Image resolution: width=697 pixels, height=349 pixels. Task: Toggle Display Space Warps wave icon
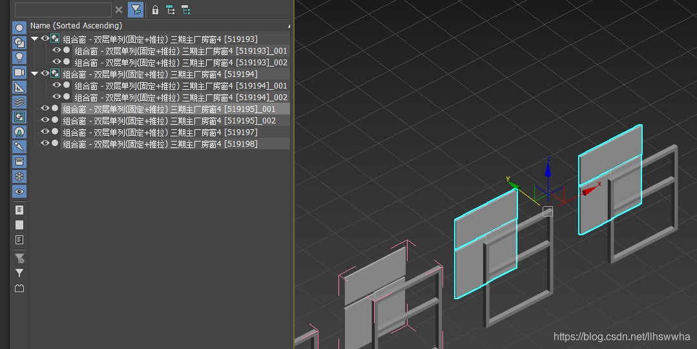point(19,102)
